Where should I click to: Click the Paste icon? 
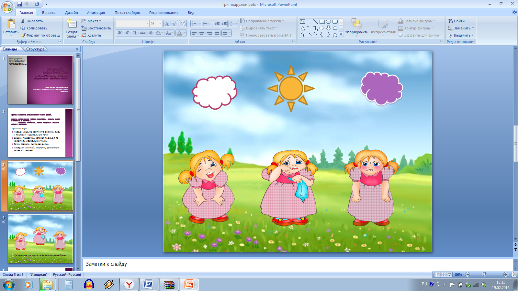pos(11,24)
